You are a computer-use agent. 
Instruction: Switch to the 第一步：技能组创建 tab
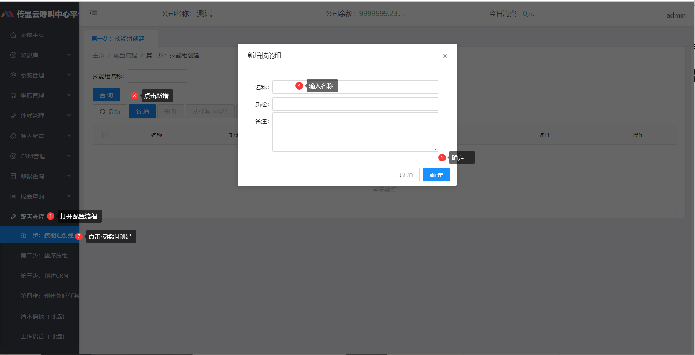click(118, 38)
